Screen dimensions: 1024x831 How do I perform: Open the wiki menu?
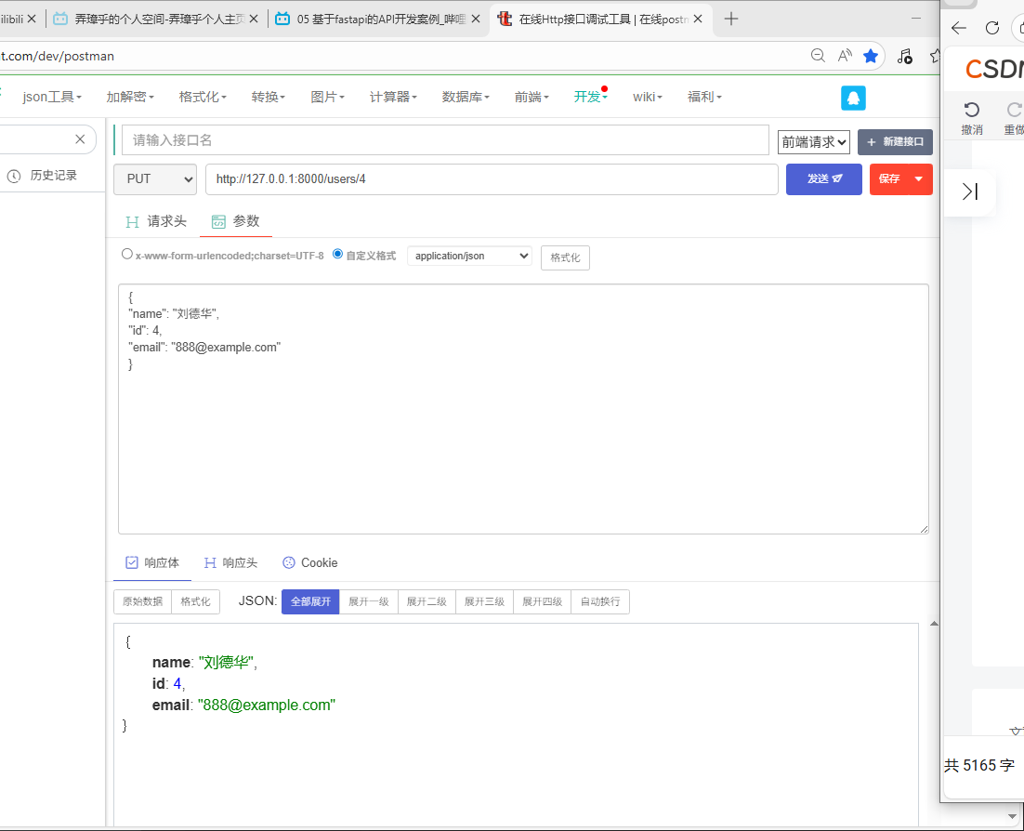coord(647,97)
